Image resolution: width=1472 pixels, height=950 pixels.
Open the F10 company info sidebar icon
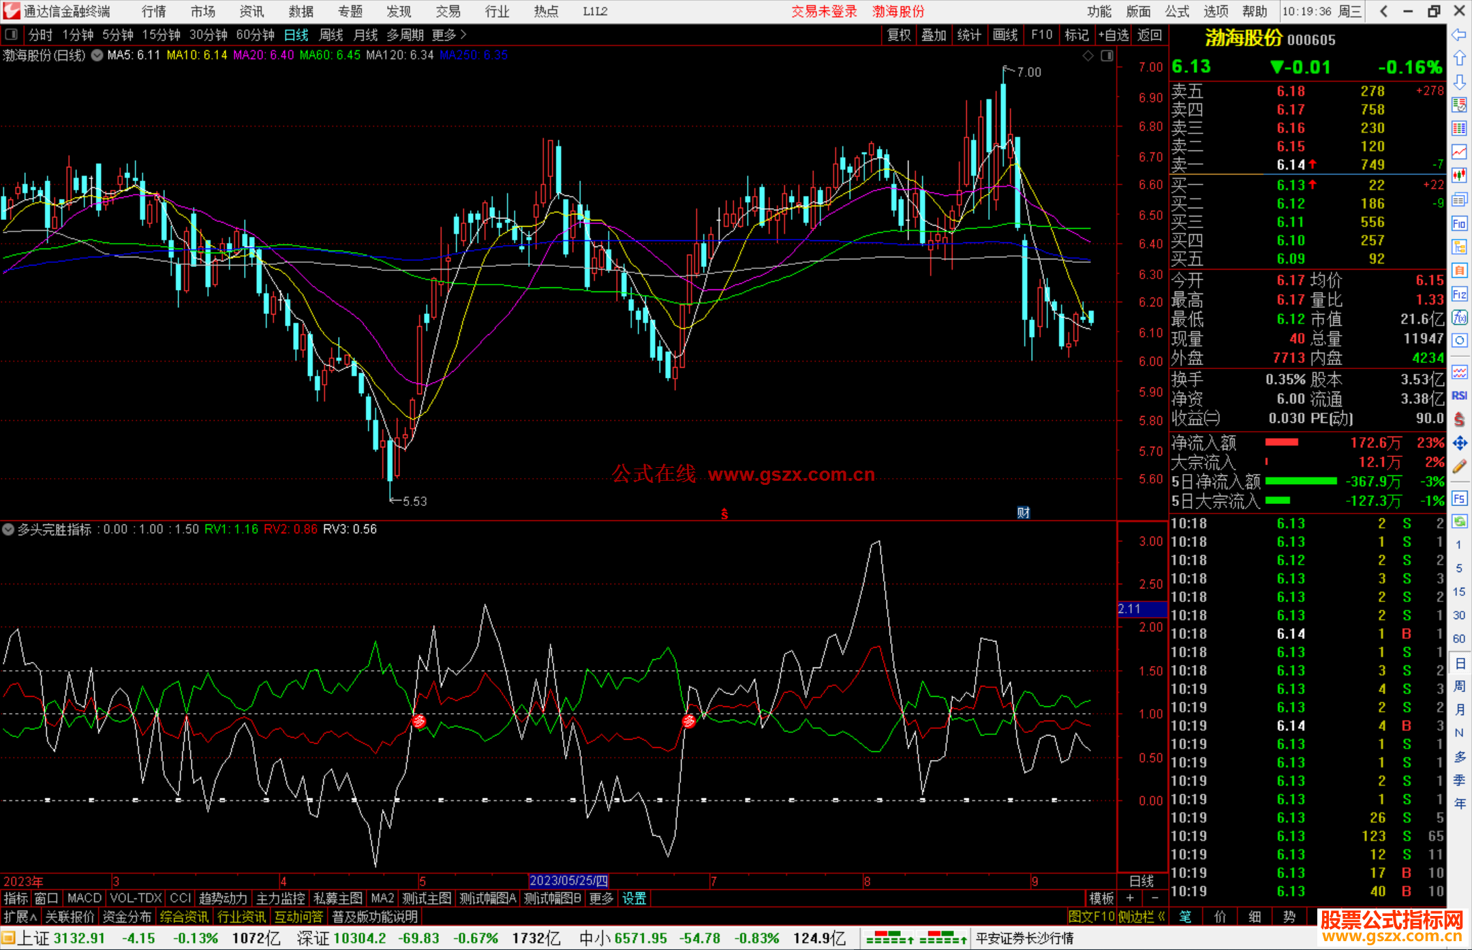[1459, 223]
